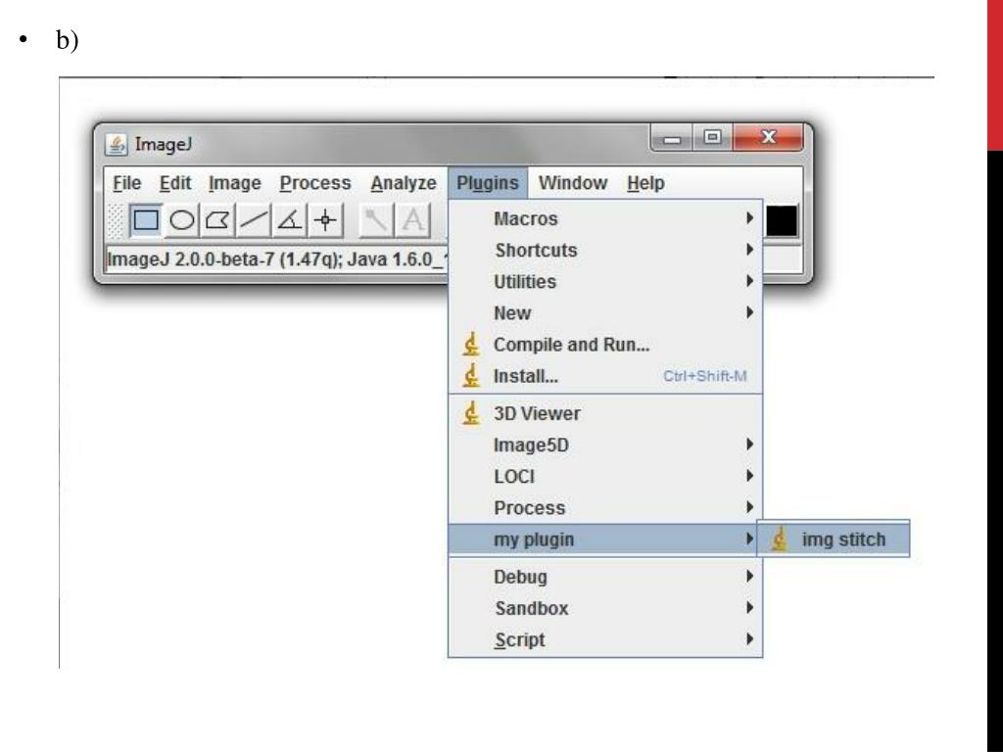Select the Text tool
The width and height of the screenshot is (1003, 752).
pyautogui.click(x=412, y=220)
